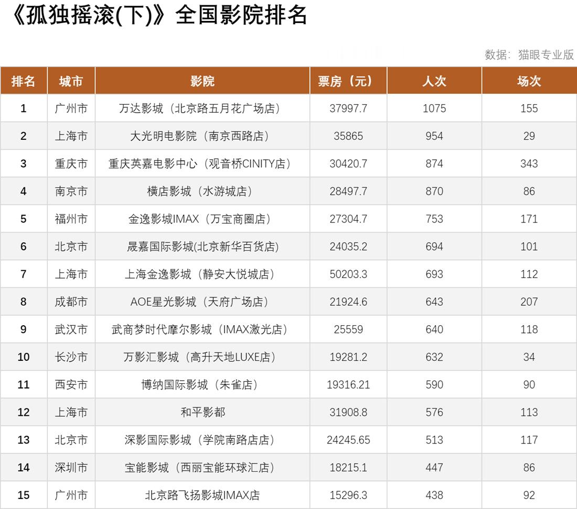577x509 pixels.
Task: Click the 城市 column header
Action: 71,81
